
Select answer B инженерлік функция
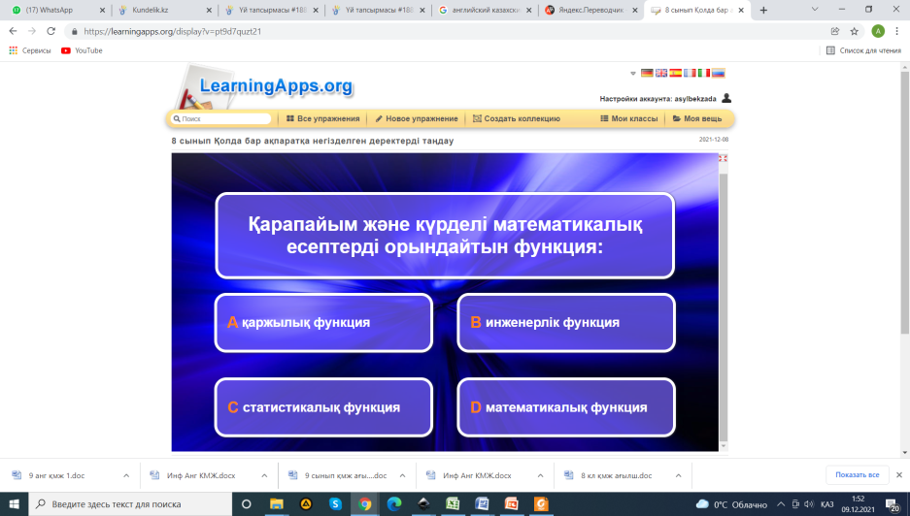point(566,322)
